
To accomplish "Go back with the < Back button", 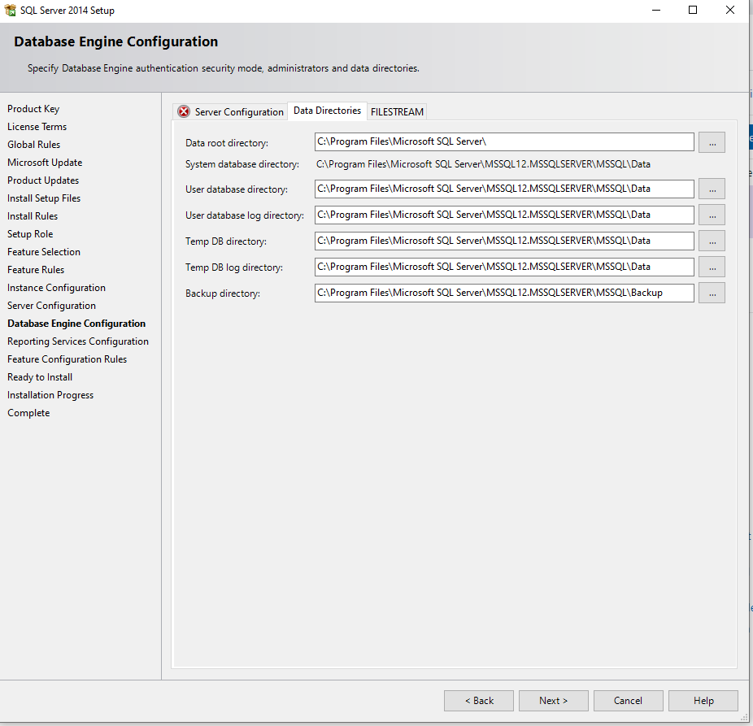I will [x=479, y=701].
